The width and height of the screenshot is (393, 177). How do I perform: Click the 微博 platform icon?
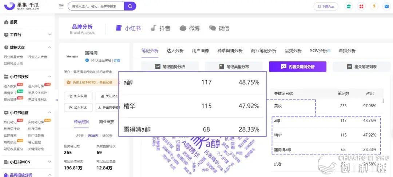tap(183, 28)
